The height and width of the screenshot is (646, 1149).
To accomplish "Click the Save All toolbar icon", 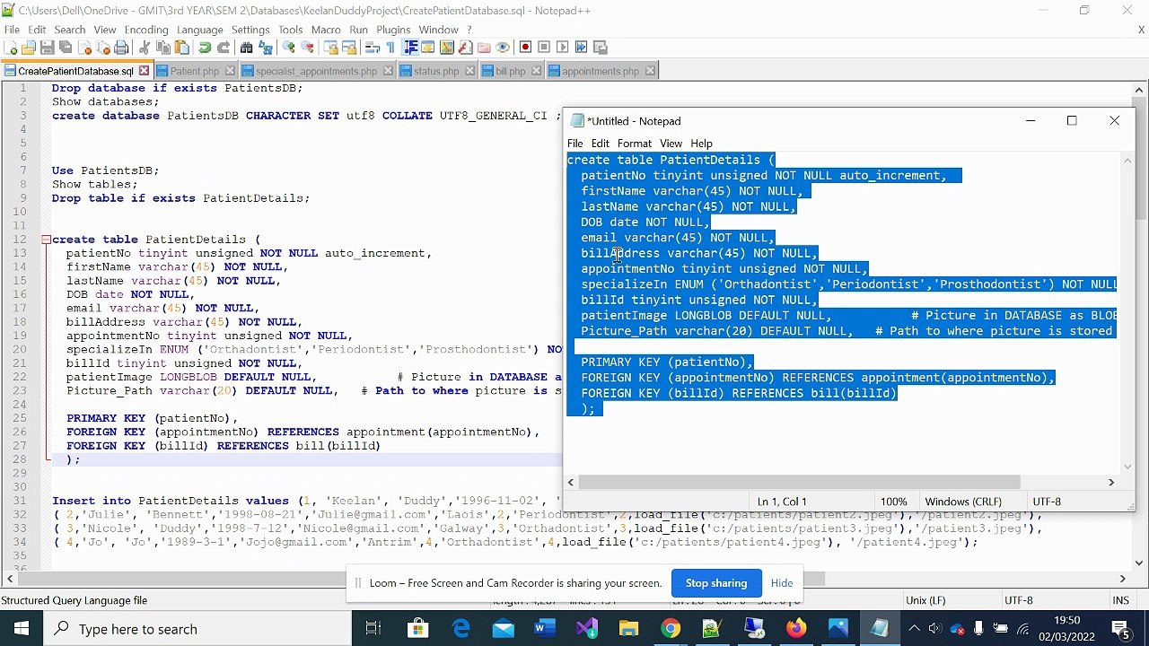I will pyautogui.click(x=65, y=48).
